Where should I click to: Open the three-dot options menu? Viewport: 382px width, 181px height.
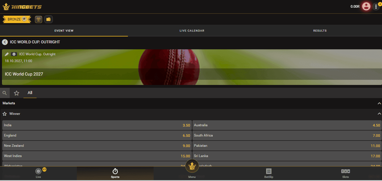[376, 7]
